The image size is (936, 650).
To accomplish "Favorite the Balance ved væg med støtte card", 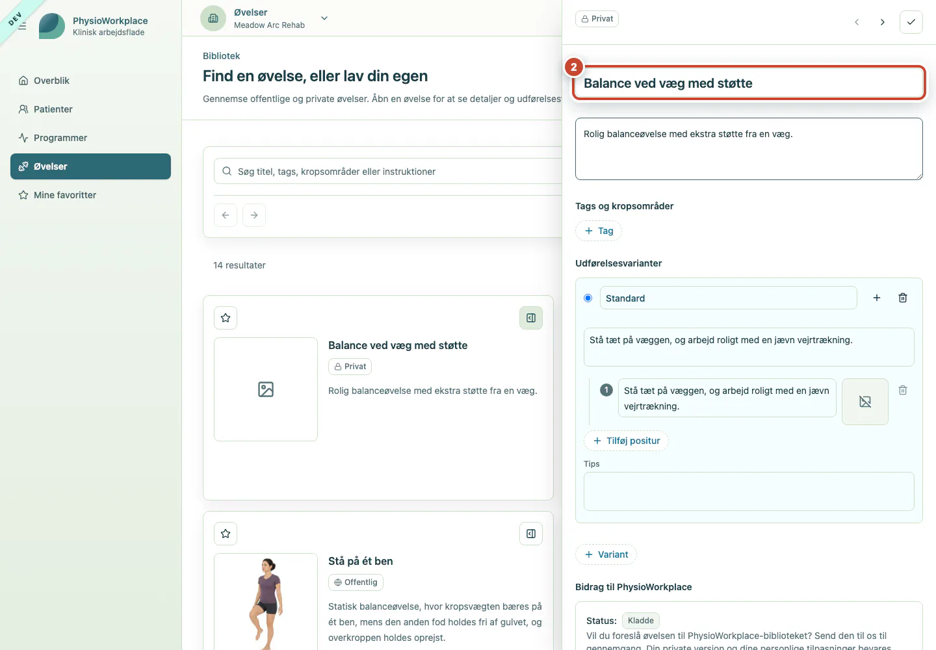I will click(x=226, y=318).
